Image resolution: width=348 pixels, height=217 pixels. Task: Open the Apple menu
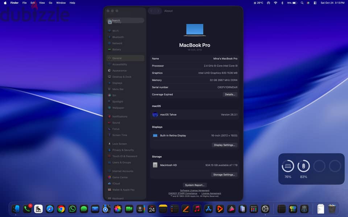(5, 3)
